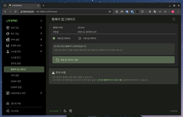Screen dimensions: 183x117
Task: Click the footer dotted-squares icon at bottom right
Action: (173, 111)
